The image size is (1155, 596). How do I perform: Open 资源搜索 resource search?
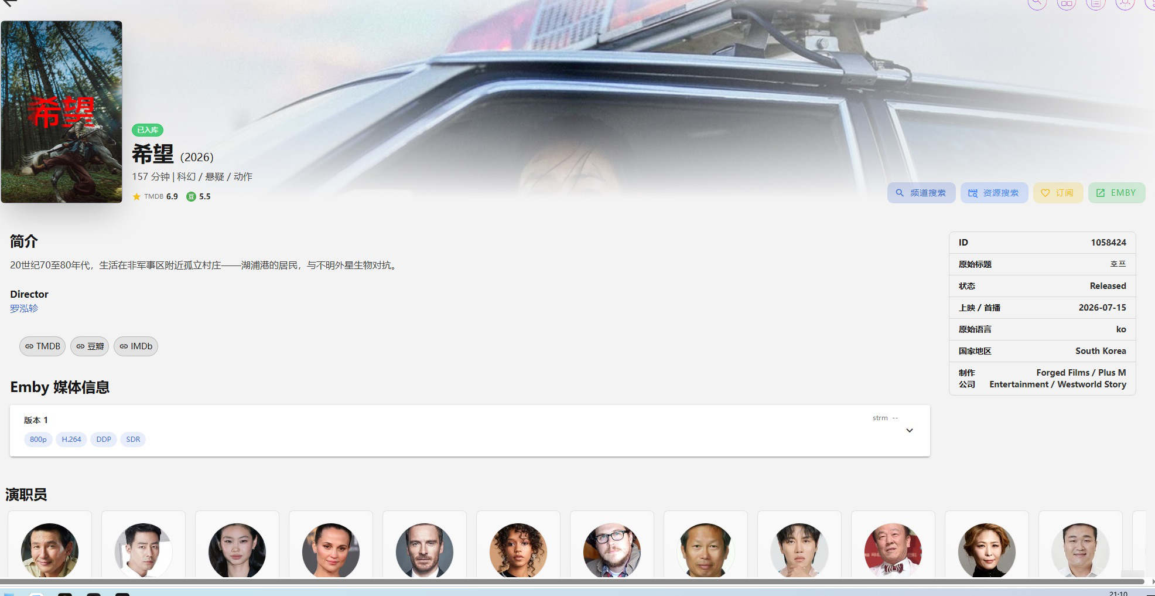[x=994, y=193]
